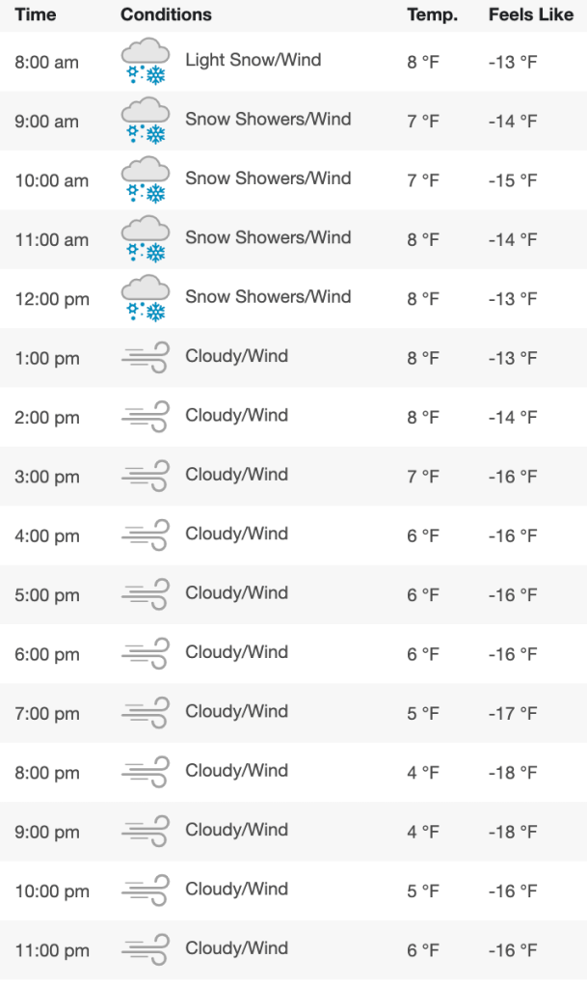Click the 4:00 pm wind icon
The image size is (587, 987).
(146, 535)
